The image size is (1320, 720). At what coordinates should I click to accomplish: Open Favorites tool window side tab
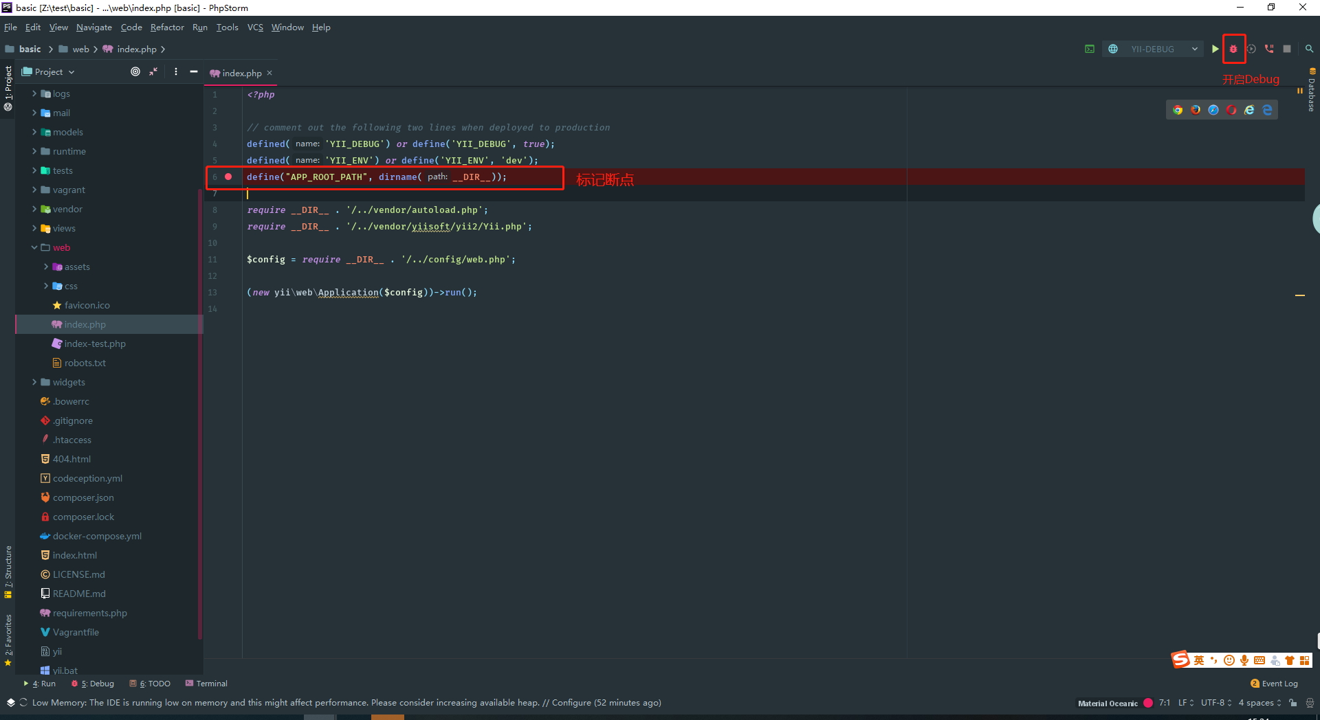tap(8, 640)
